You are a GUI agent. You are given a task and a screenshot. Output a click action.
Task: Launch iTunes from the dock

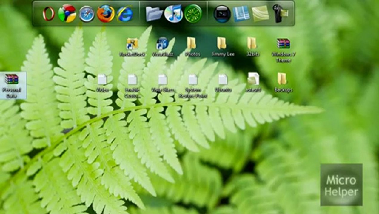coord(173,13)
